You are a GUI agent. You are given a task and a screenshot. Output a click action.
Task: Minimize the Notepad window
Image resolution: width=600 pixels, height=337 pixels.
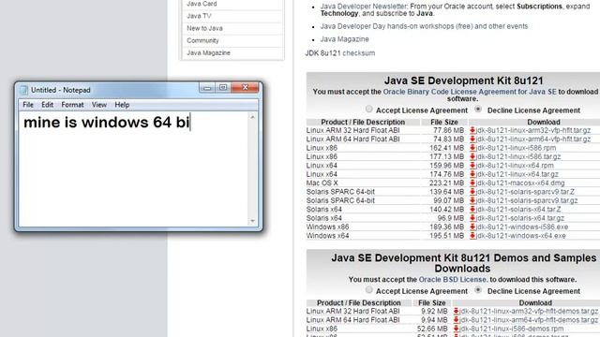coord(207,88)
